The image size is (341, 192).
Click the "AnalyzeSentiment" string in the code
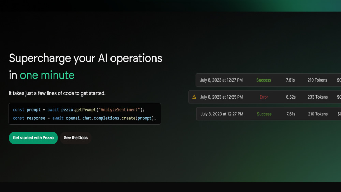coord(119,110)
